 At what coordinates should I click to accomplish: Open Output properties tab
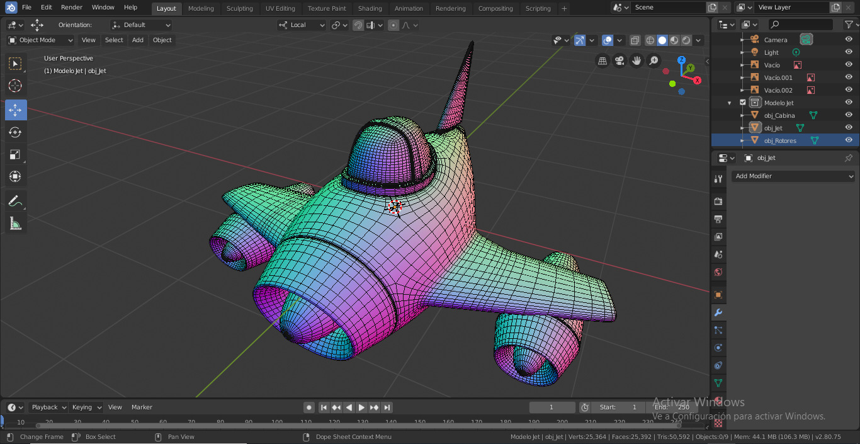(x=718, y=219)
